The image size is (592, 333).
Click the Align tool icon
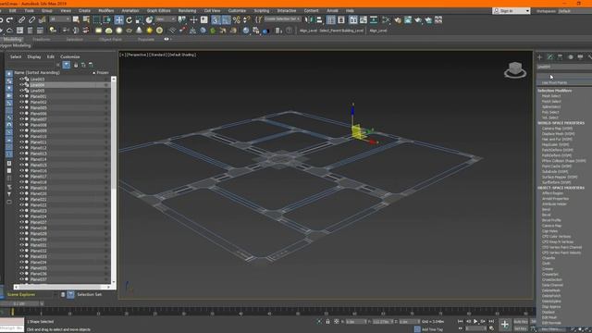pyautogui.click(x=319, y=19)
